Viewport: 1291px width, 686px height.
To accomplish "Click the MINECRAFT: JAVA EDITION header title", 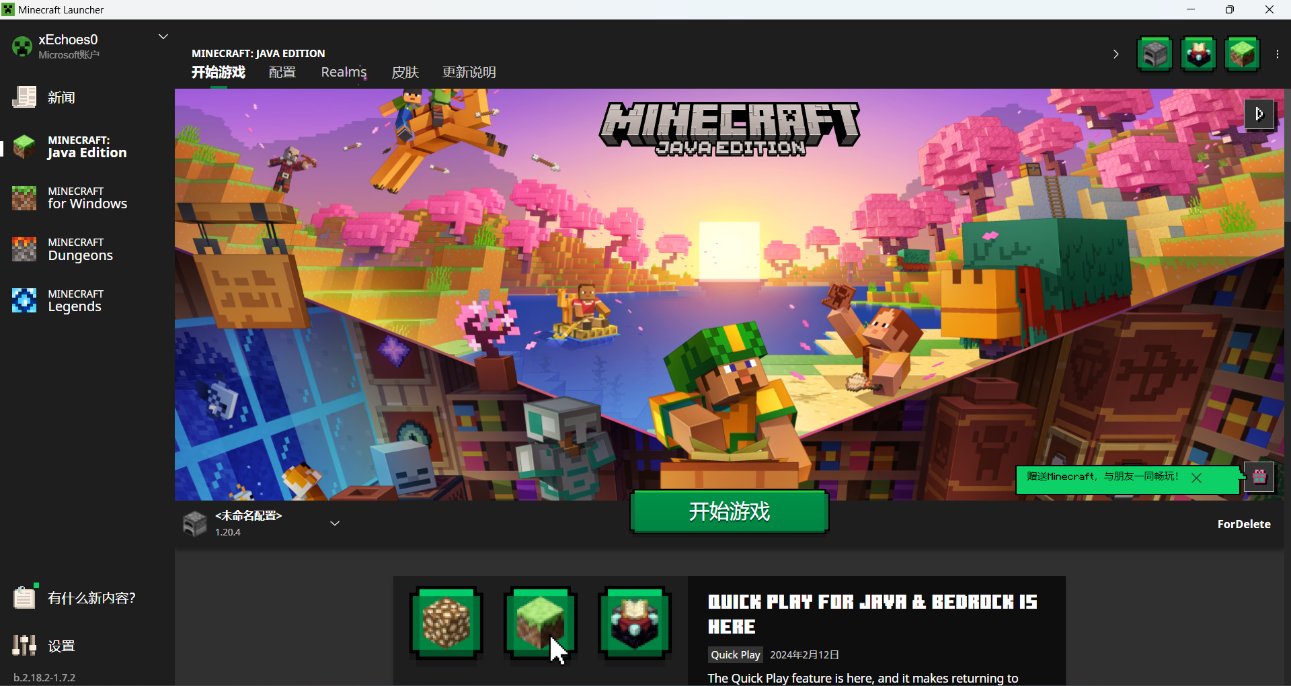I will click(258, 53).
